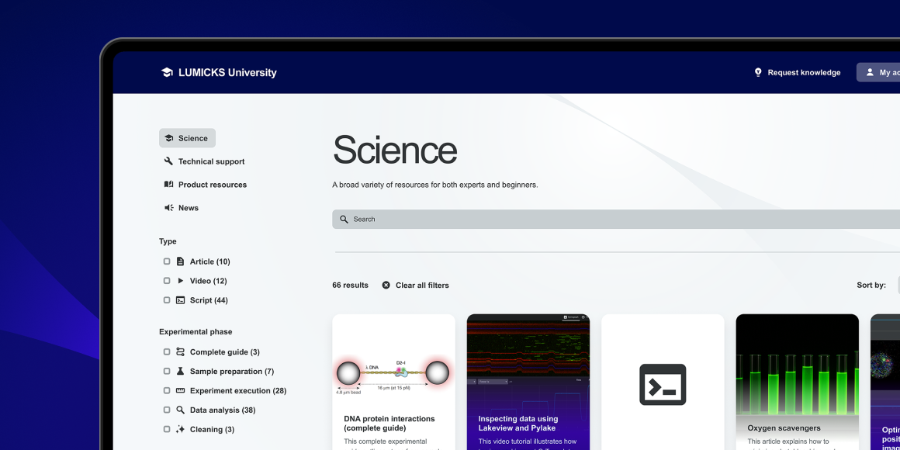Click the Request knowledge lightbulb icon
The width and height of the screenshot is (900, 450).
(x=758, y=72)
